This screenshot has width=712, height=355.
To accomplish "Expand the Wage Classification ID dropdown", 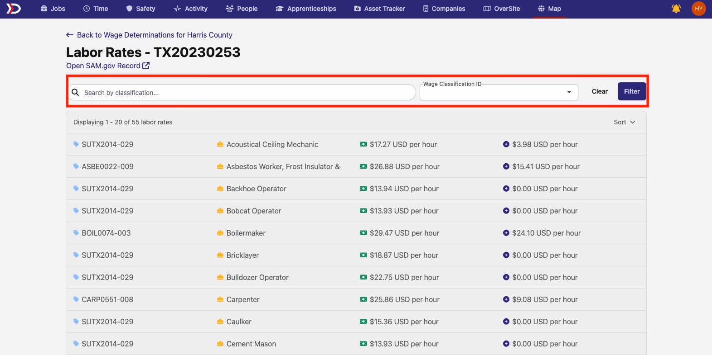I will coord(499,92).
